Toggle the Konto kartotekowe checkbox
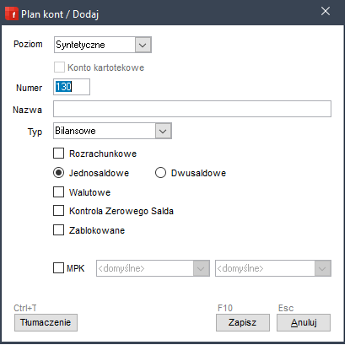The width and height of the screenshot is (350, 345). pos(59,67)
